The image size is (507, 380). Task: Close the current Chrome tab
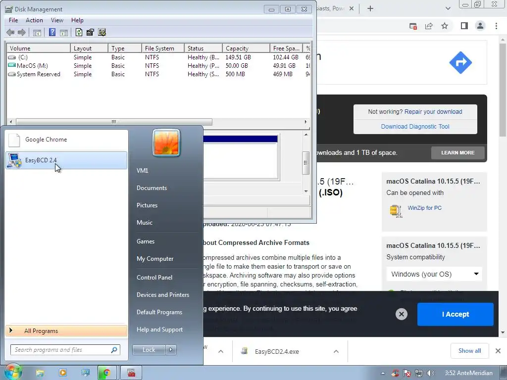(x=352, y=9)
